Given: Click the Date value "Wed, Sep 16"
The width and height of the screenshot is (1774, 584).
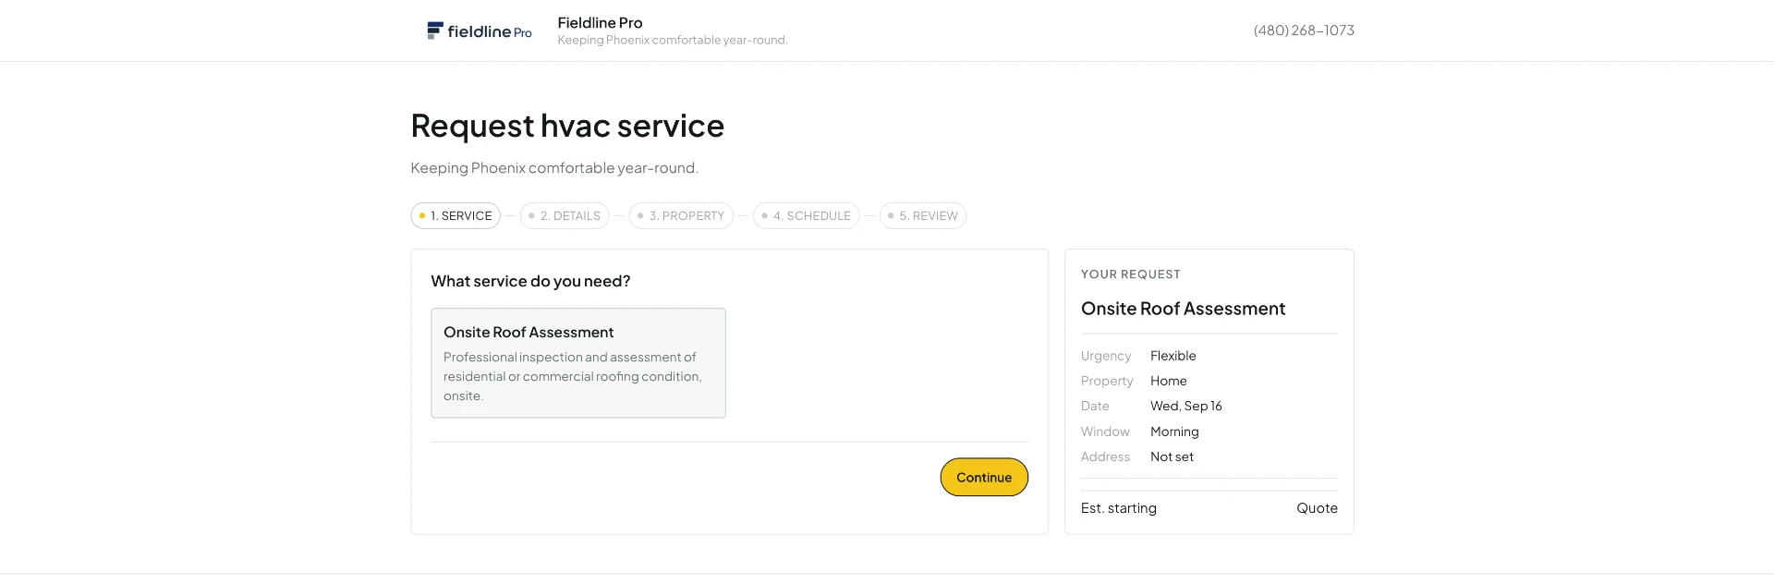Looking at the screenshot, I should click(1186, 406).
